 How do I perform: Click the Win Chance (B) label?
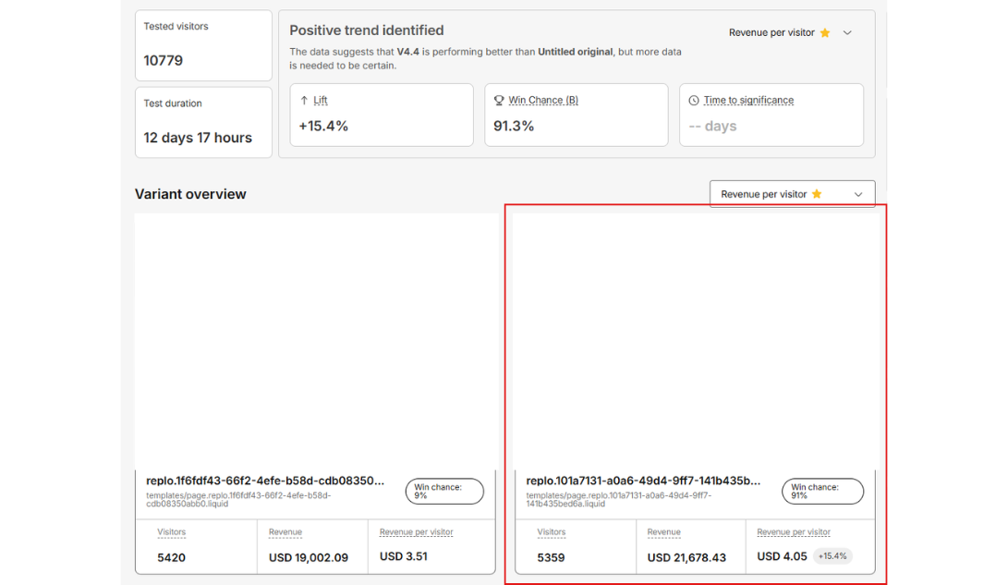coord(543,101)
